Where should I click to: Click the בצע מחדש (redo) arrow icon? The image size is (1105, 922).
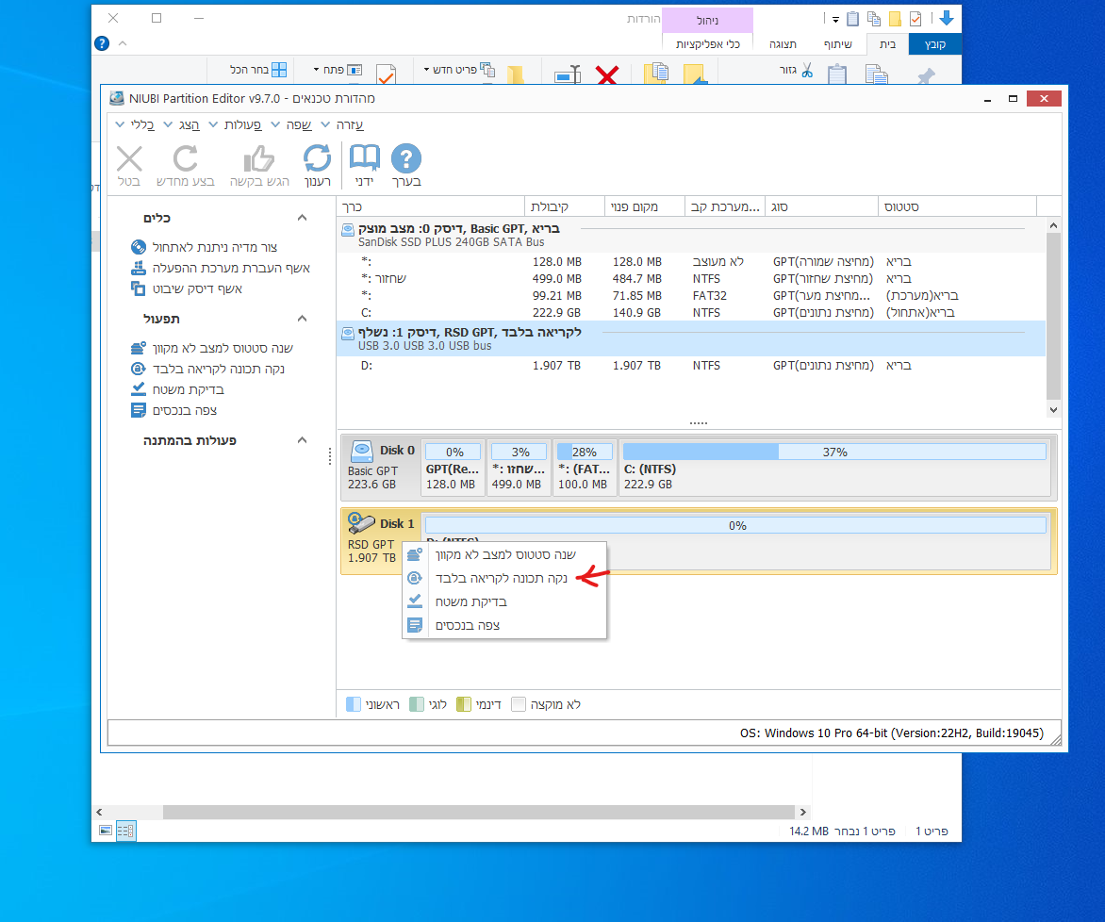[x=186, y=158]
